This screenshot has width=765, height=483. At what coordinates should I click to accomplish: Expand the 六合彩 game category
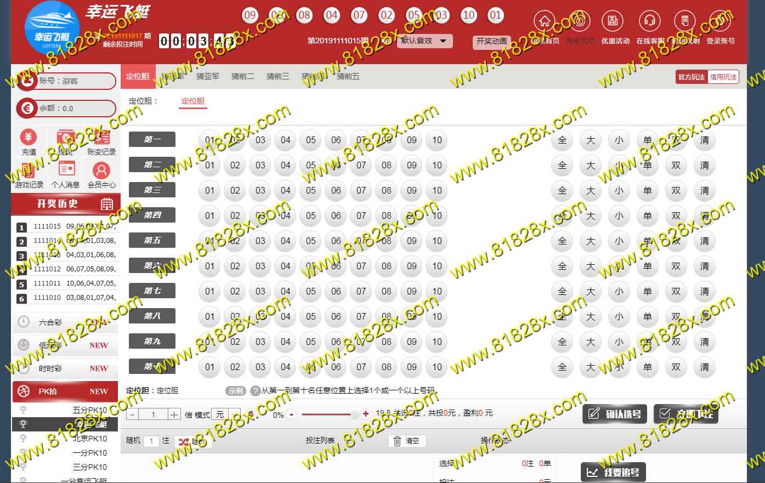point(65,322)
